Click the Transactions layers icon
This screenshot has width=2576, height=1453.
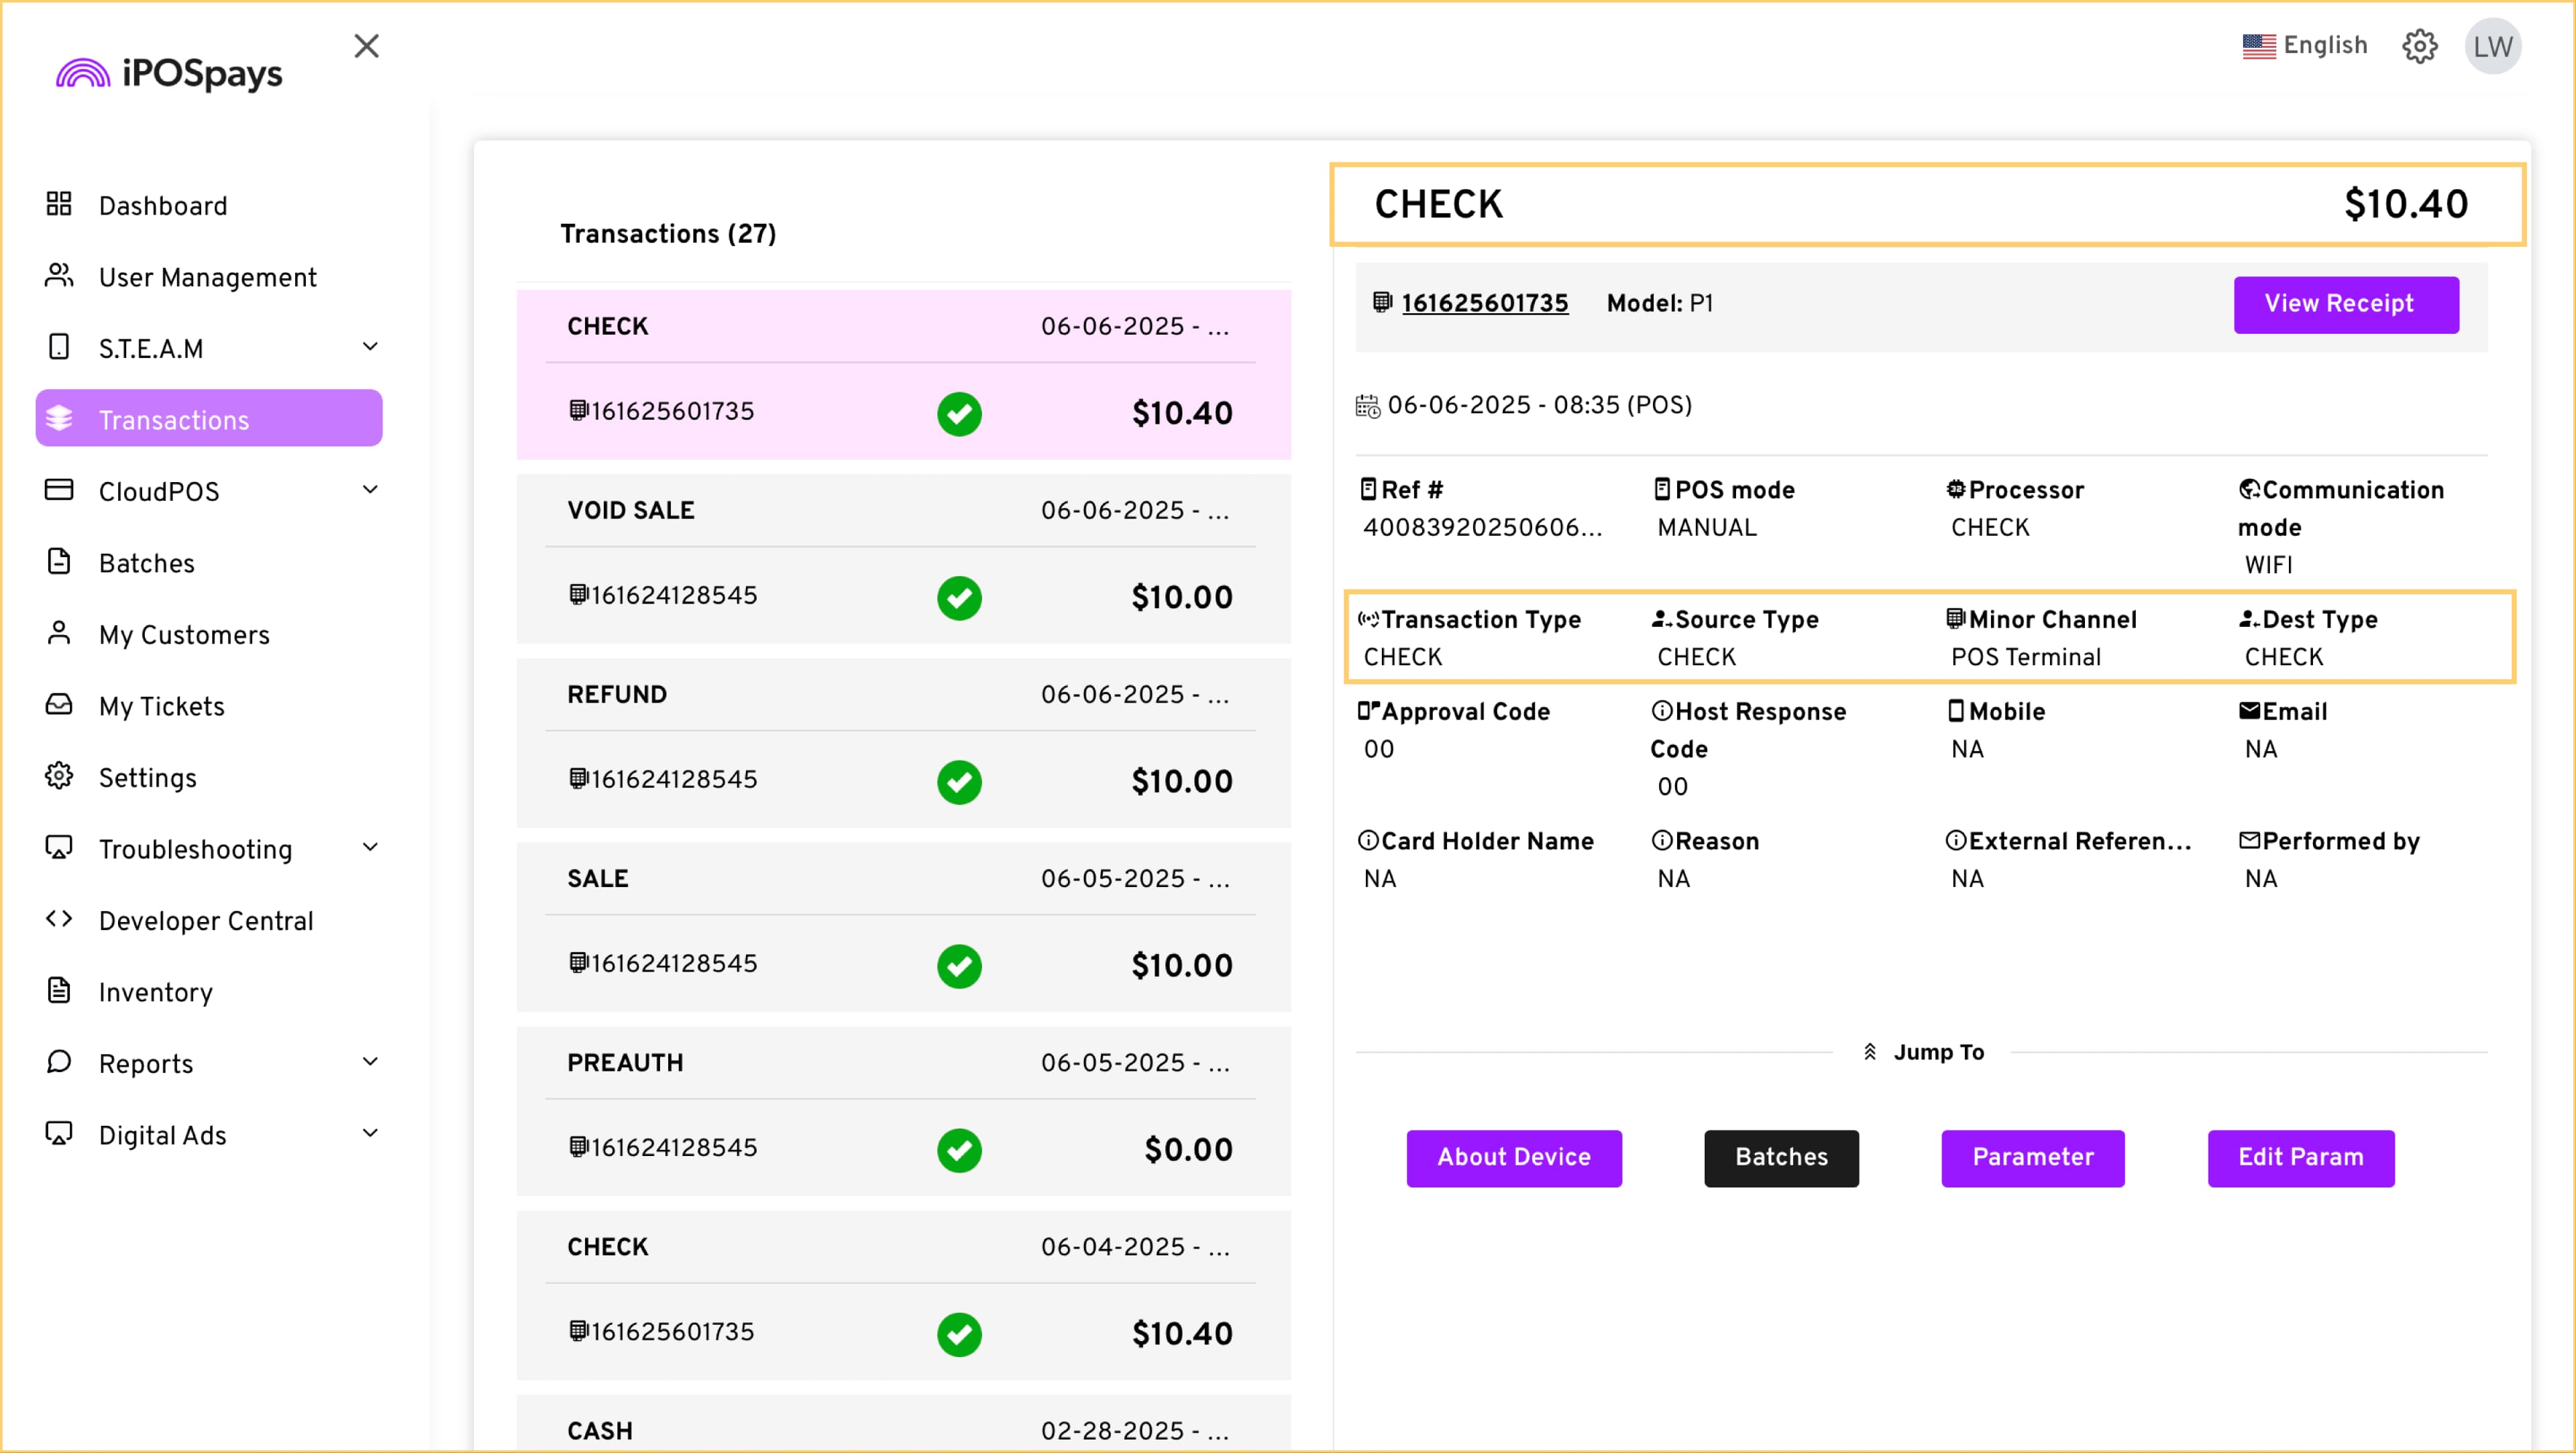click(59, 418)
